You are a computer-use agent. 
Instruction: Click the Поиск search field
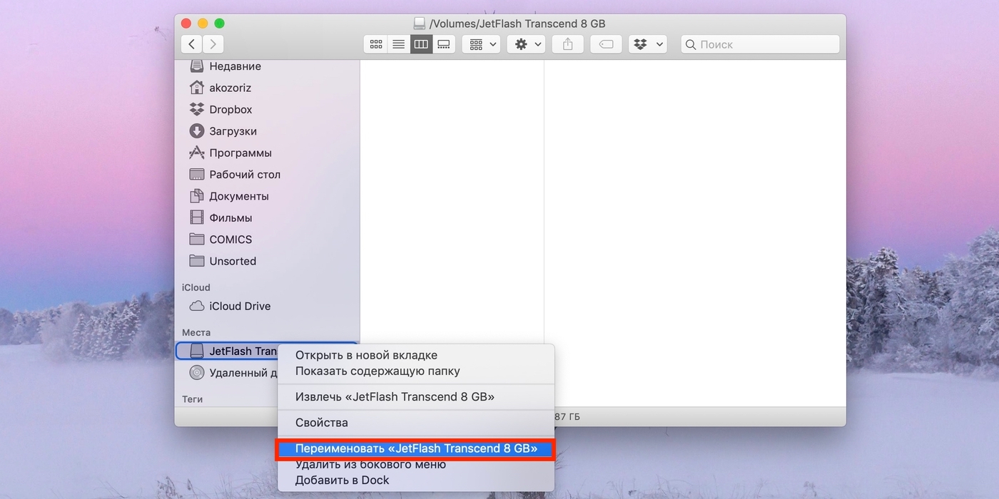coord(760,44)
